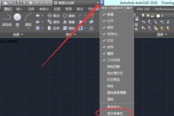Click the Move (移动) tool

coord(53,16)
